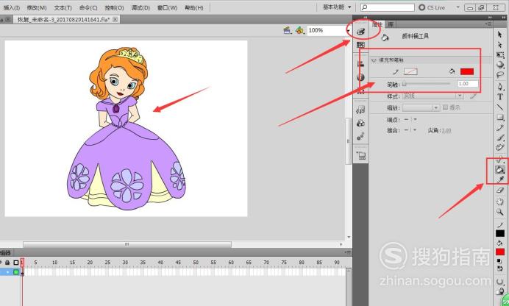Click the 笔触 stroke width slider
Viewport: 509px width, 306px height.
(x=427, y=84)
